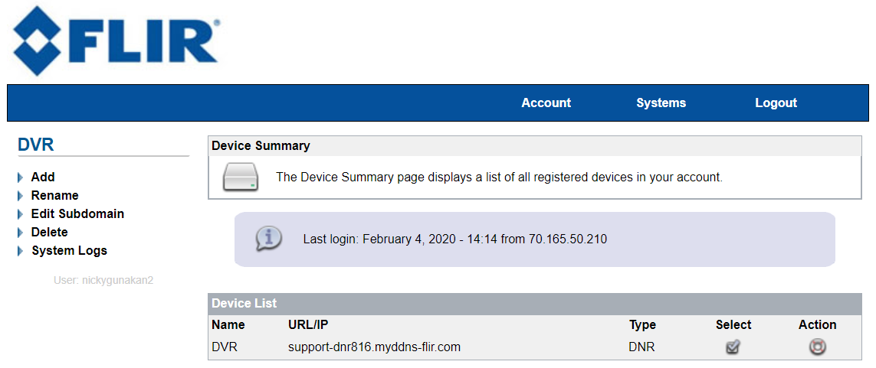Click the red Action icon for DVR
Viewport: 876px width, 368px height.
tap(817, 347)
